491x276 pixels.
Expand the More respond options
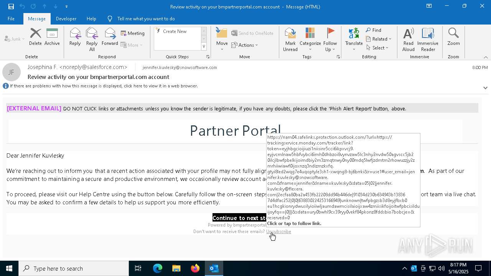132,45
